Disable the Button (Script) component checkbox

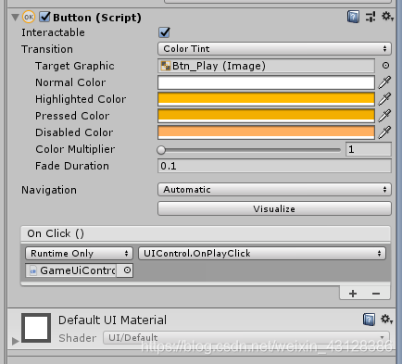pyautogui.click(x=45, y=17)
